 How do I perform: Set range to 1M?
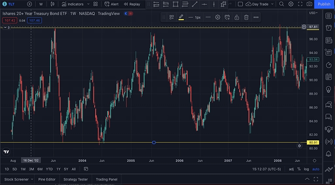[x=23, y=169]
